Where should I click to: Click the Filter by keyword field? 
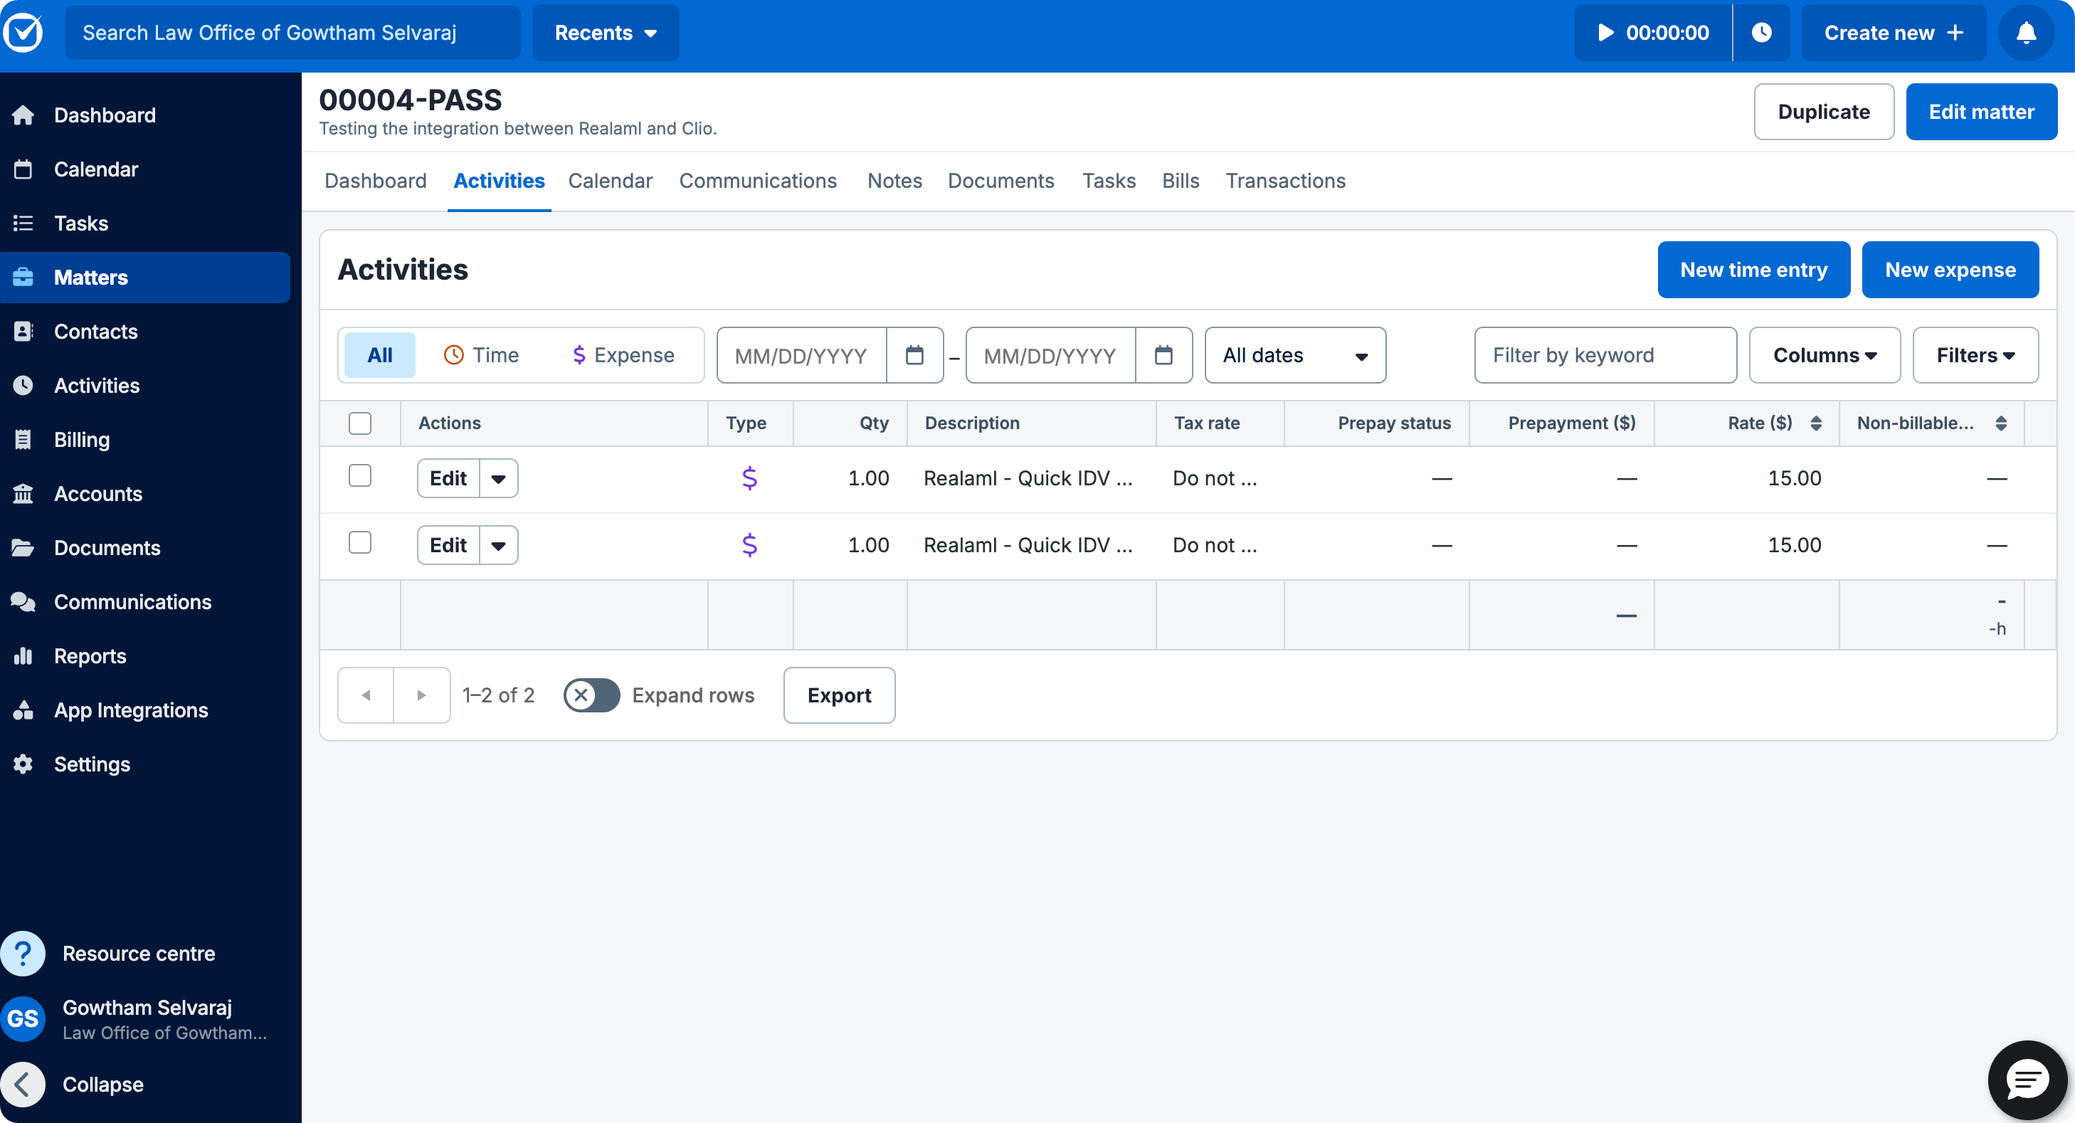point(1605,355)
